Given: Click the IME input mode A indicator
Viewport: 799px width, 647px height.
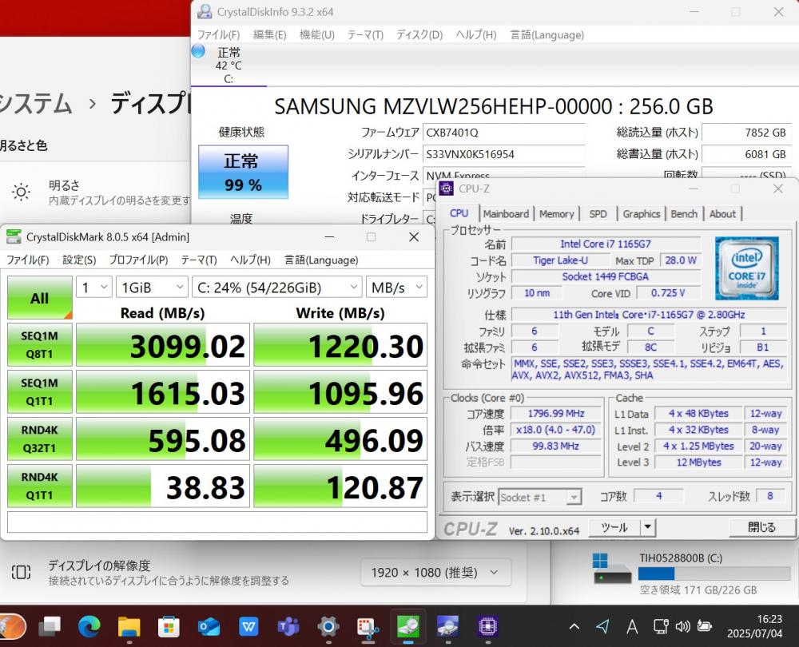Looking at the screenshot, I should click(x=632, y=626).
